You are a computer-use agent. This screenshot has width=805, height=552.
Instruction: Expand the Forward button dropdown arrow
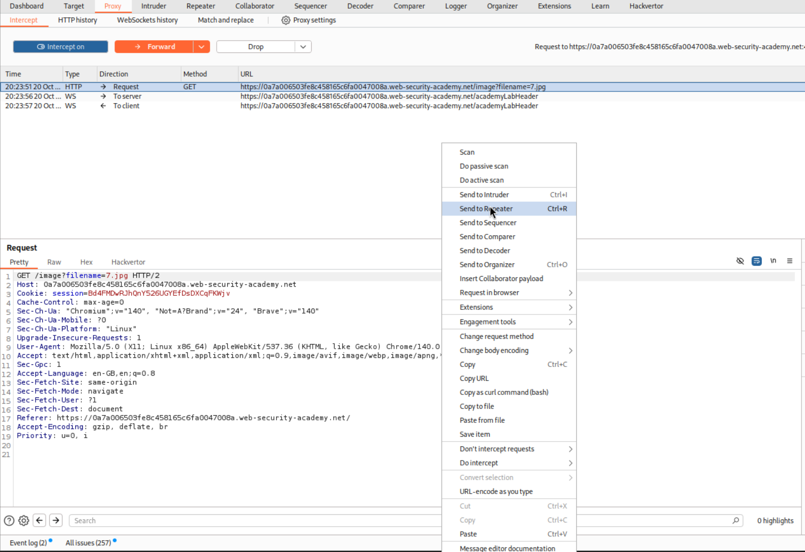(201, 47)
